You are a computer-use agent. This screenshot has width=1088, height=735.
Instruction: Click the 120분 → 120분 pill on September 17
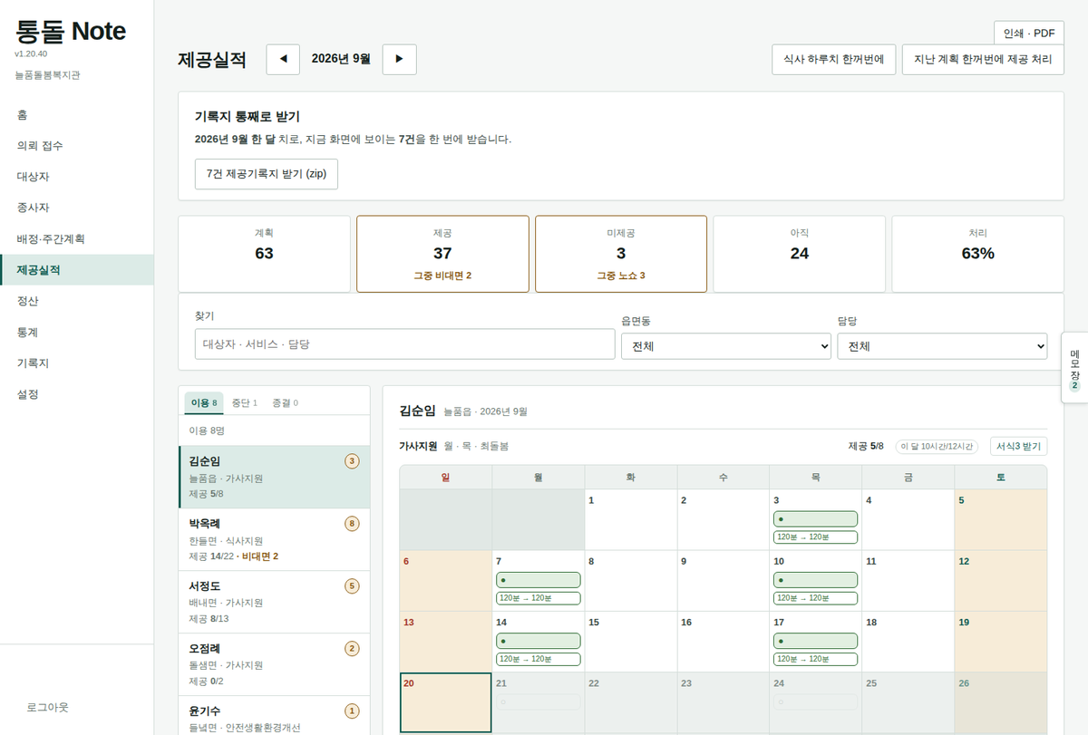pos(815,659)
